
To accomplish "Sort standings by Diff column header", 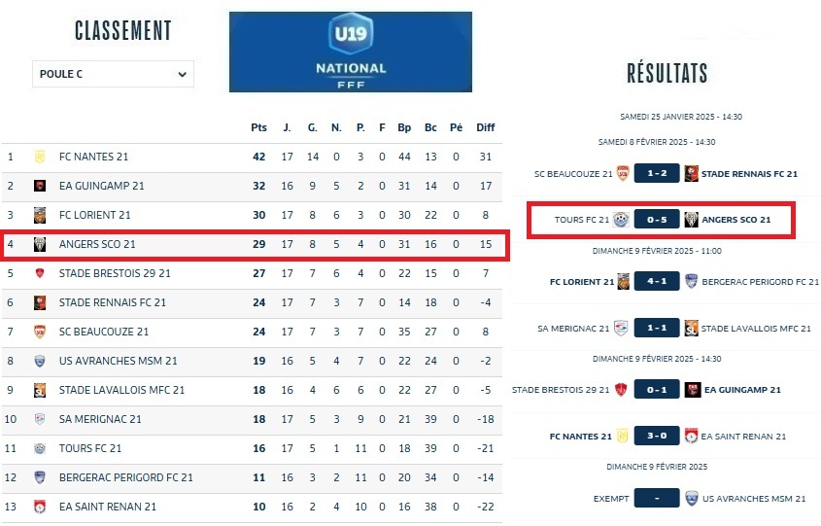I will (486, 127).
